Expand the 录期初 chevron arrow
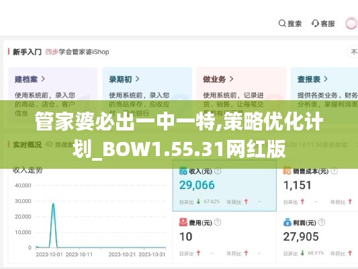 tap(137, 79)
